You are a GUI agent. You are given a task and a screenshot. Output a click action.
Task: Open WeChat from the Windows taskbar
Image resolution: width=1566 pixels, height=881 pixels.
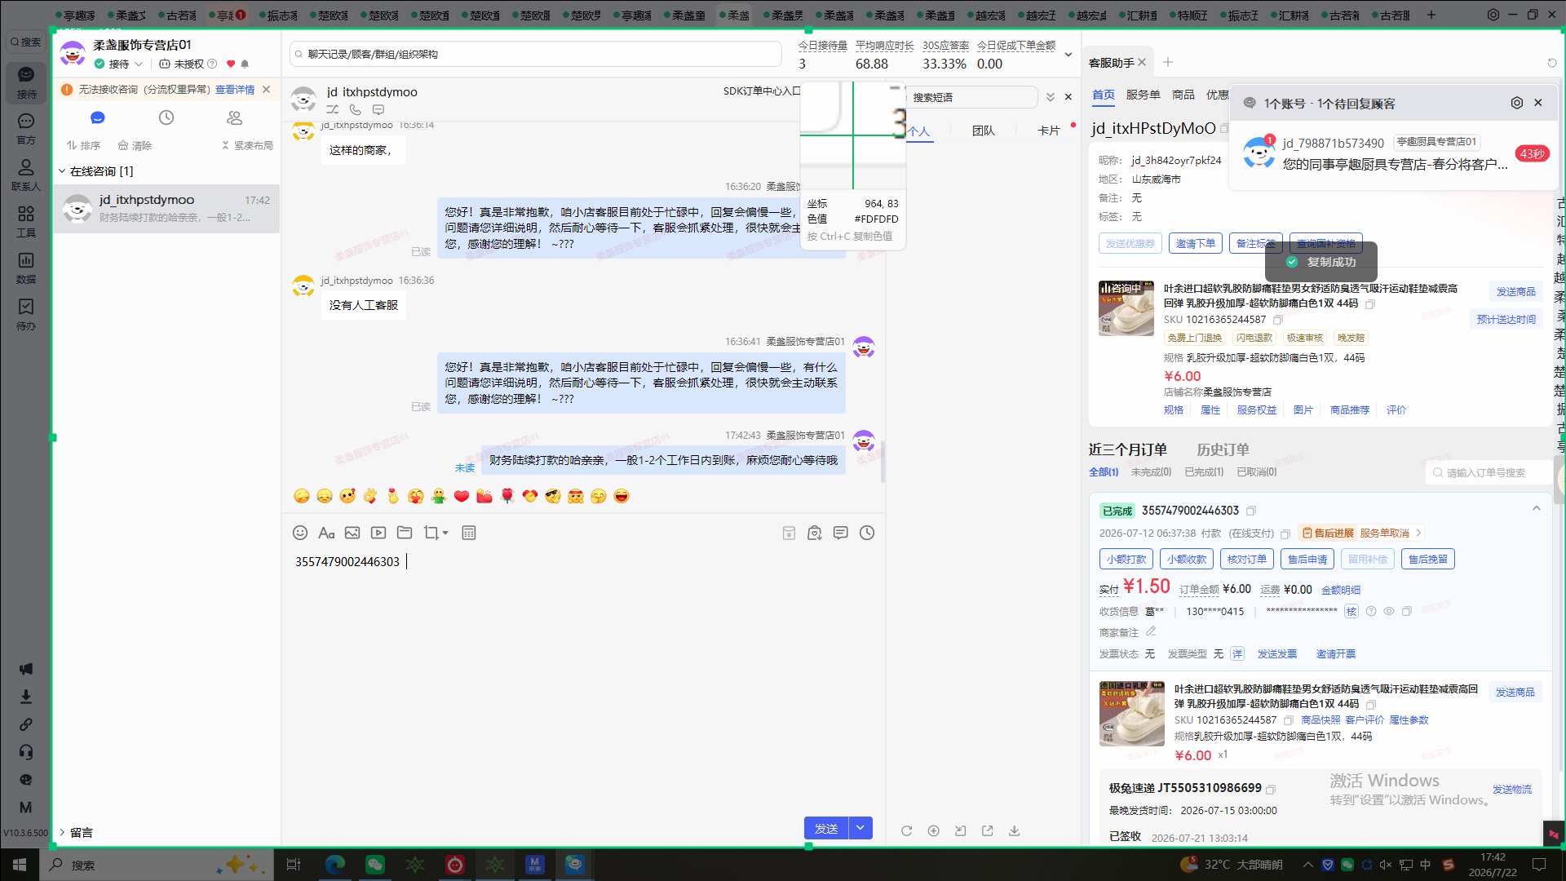click(x=375, y=865)
